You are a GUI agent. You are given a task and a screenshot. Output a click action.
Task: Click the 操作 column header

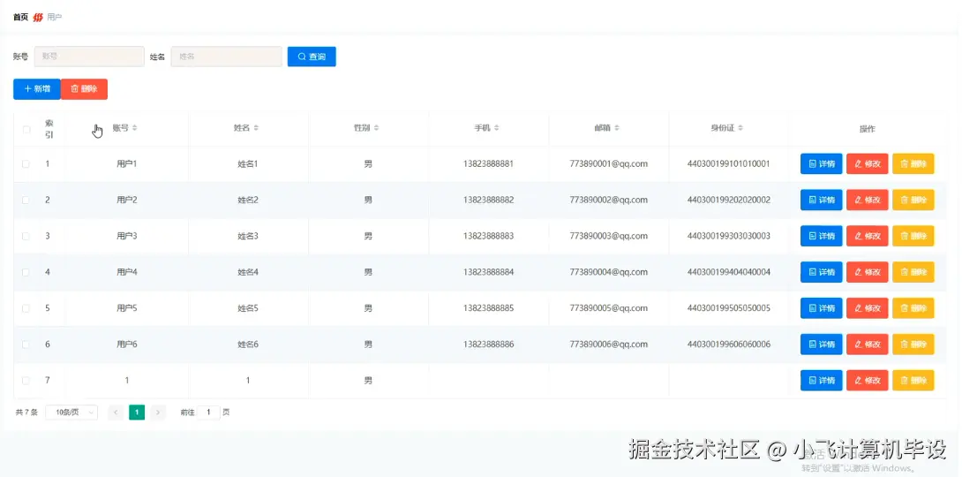click(868, 129)
